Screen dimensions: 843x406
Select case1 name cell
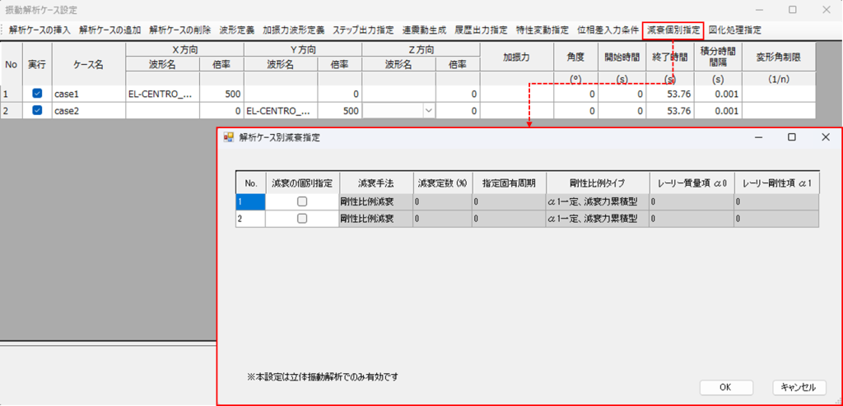pos(88,95)
